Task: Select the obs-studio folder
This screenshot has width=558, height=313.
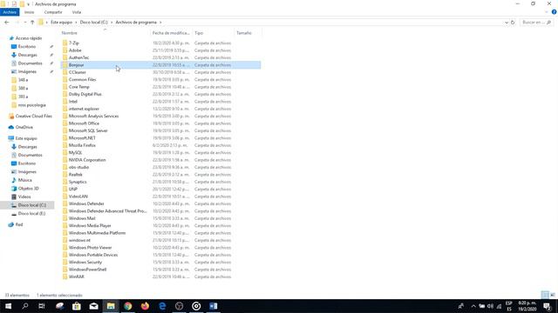Action: click(x=78, y=167)
